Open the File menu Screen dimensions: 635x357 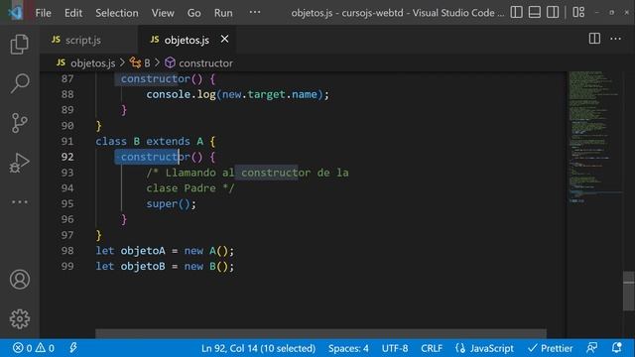pyautogui.click(x=43, y=13)
